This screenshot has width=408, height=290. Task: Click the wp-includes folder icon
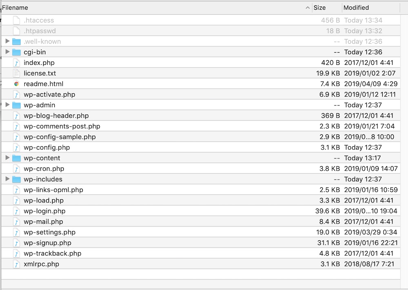click(16, 179)
